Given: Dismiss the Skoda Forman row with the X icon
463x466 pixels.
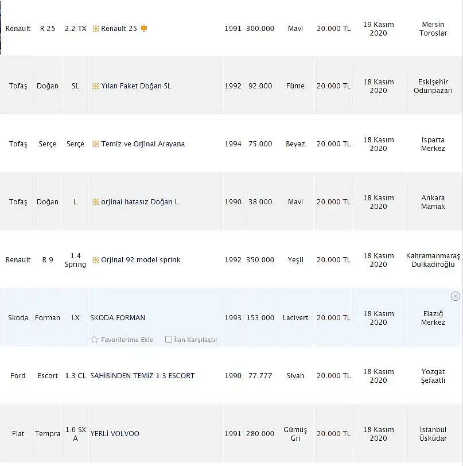Looking at the screenshot, I should pos(456,296).
